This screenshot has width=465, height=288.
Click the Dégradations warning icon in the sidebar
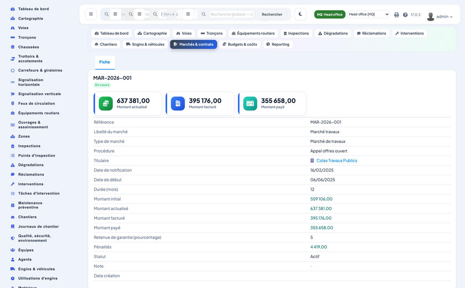[13, 165]
